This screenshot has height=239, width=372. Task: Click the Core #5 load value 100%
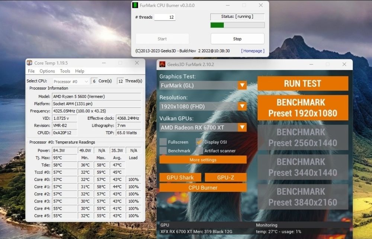[133, 216]
